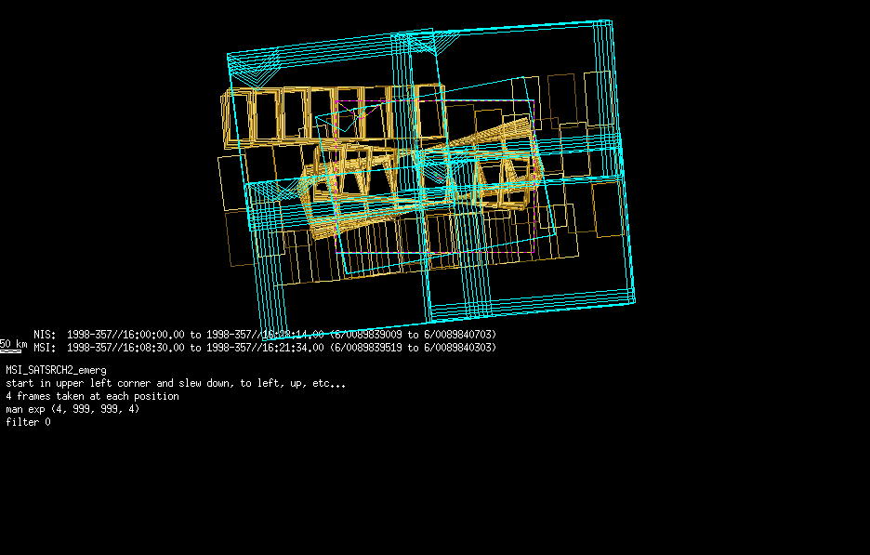Click the MSI time range line

[265, 348]
